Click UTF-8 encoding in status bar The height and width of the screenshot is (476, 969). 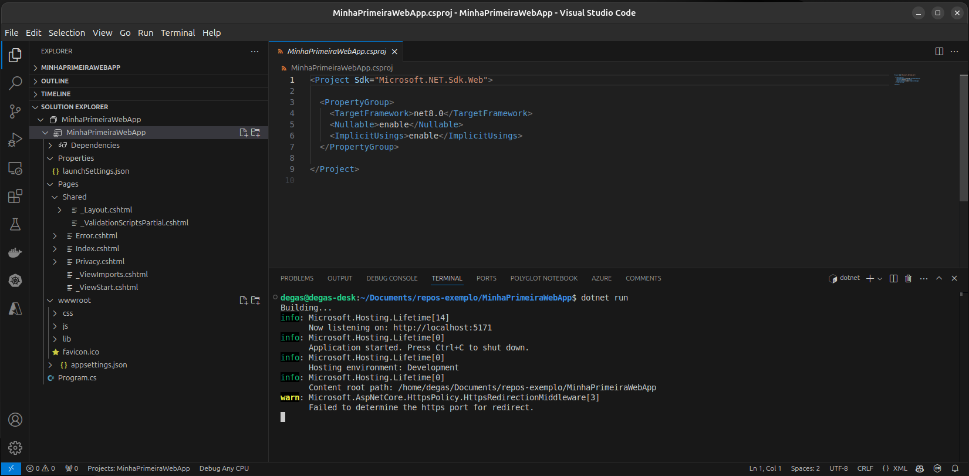pos(839,468)
